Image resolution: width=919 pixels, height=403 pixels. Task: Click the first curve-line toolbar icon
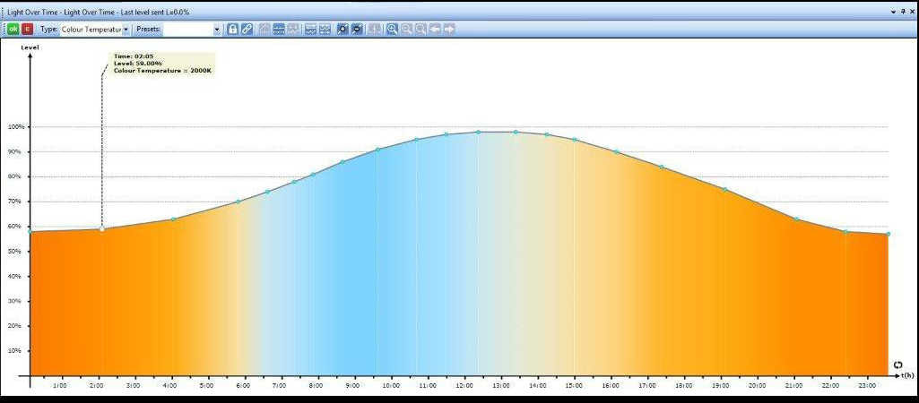[310, 30]
